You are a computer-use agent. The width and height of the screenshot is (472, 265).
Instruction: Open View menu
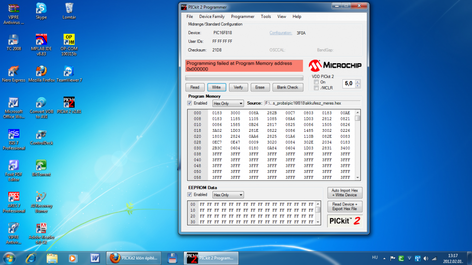pos(282,17)
